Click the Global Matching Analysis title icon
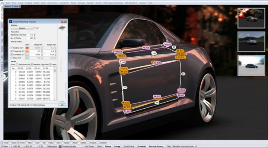Screen dimensions: 268x148 tap(10, 22)
